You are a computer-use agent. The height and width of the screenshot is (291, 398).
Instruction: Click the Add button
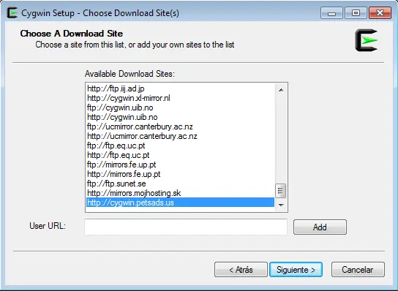(x=320, y=227)
